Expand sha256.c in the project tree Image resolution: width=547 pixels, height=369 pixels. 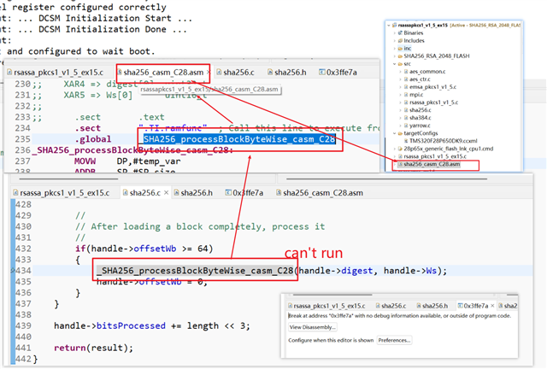click(x=401, y=110)
